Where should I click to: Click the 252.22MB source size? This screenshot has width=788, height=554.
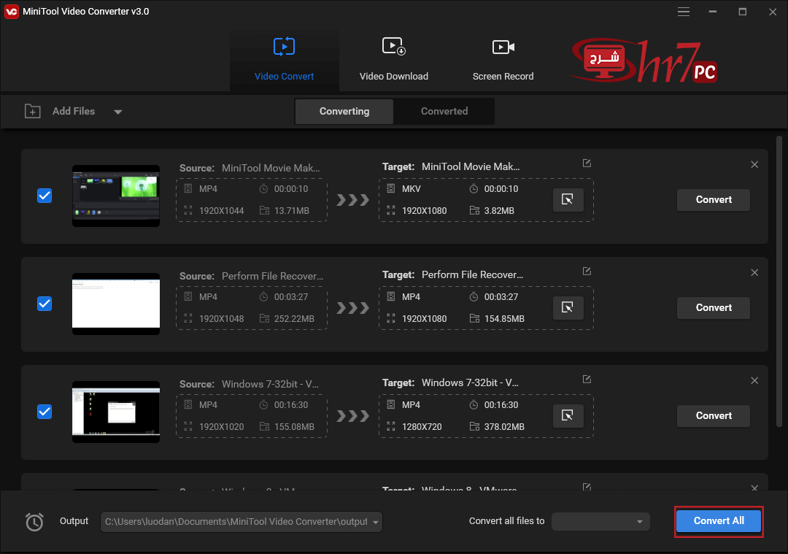pos(294,319)
